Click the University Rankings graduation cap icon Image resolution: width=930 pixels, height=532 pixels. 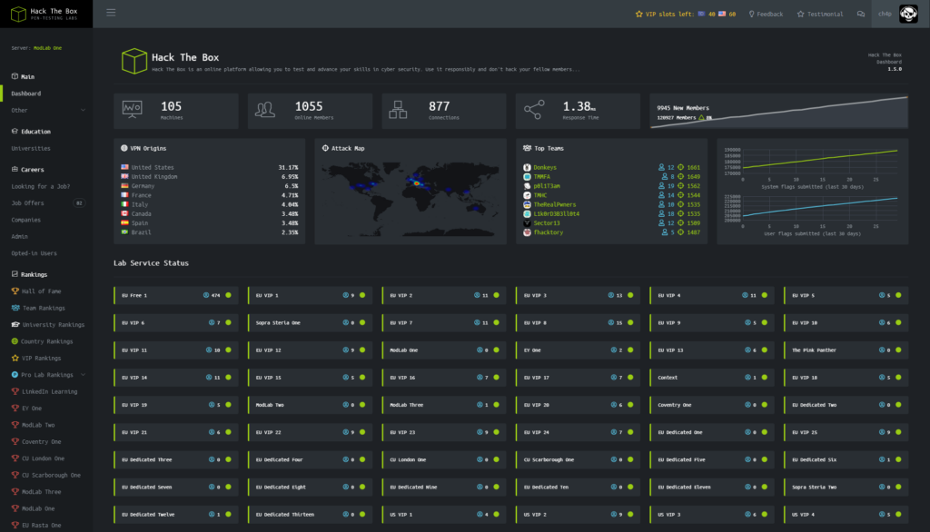click(15, 324)
